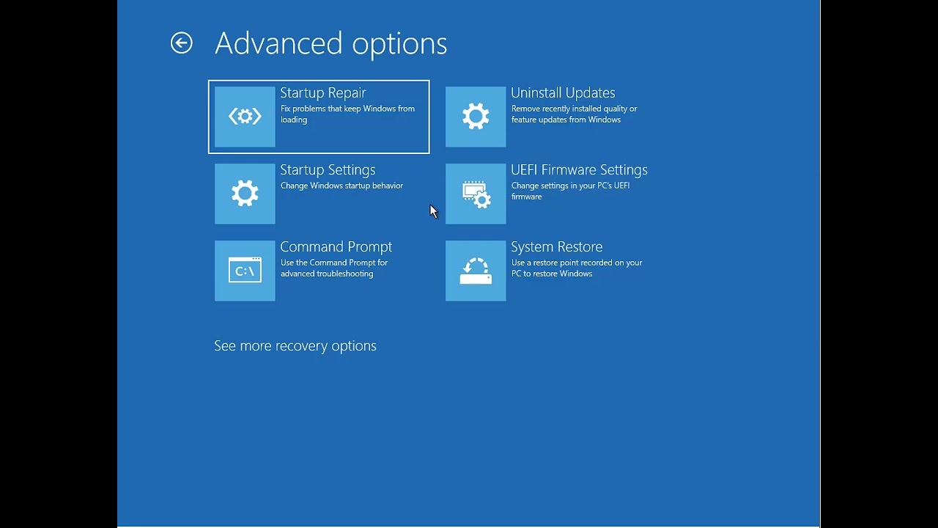Viewport: 938px width, 528px height.
Task: Click "Change settings in your PC's UEFI firmware"
Action: point(570,191)
